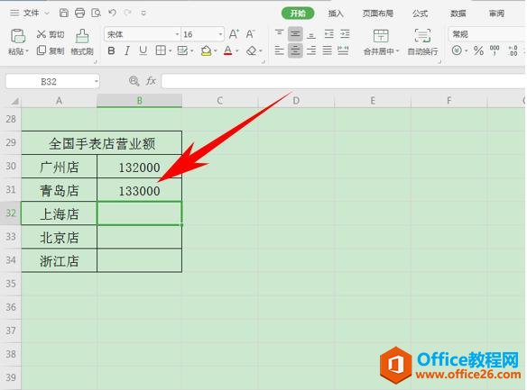This screenshot has width=527, height=390.
Task: Select row 35 header
Action: pos(11,284)
